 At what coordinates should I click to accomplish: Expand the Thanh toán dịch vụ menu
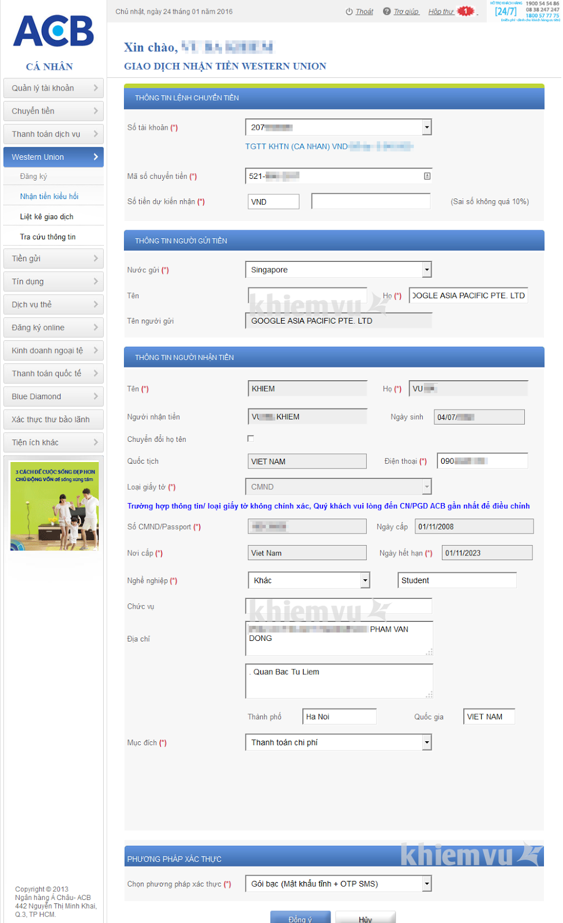click(54, 134)
